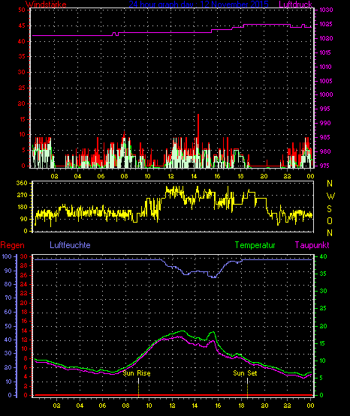Click the red 28 on the rain axis
Viewport: 350px width, 416px height.
tap(24, 265)
